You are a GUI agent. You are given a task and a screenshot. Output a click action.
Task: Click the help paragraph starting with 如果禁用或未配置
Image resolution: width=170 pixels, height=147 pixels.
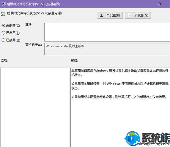click(x=119, y=97)
